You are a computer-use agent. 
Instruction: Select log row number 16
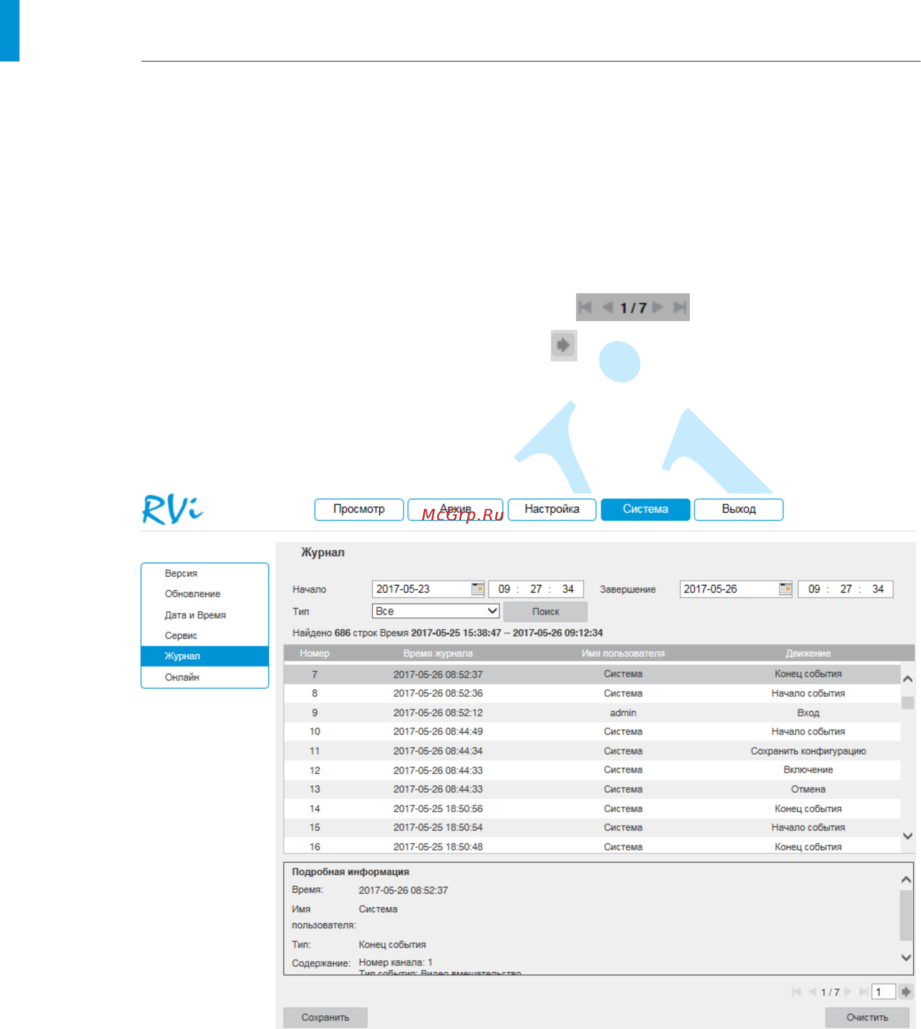(592, 845)
